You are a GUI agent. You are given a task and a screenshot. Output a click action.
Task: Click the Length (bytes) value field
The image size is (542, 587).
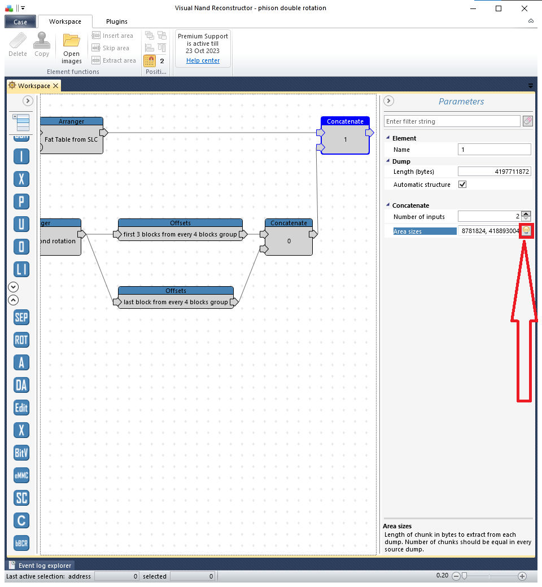point(494,172)
